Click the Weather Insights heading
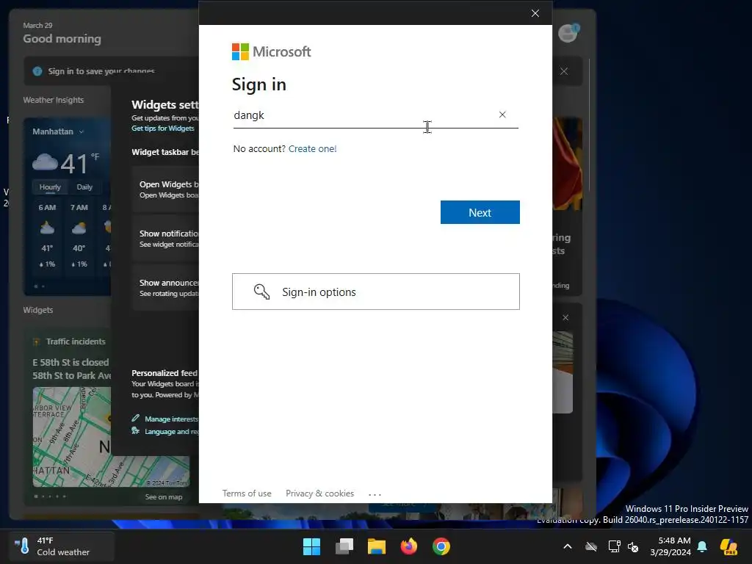752x564 pixels. click(x=53, y=100)
